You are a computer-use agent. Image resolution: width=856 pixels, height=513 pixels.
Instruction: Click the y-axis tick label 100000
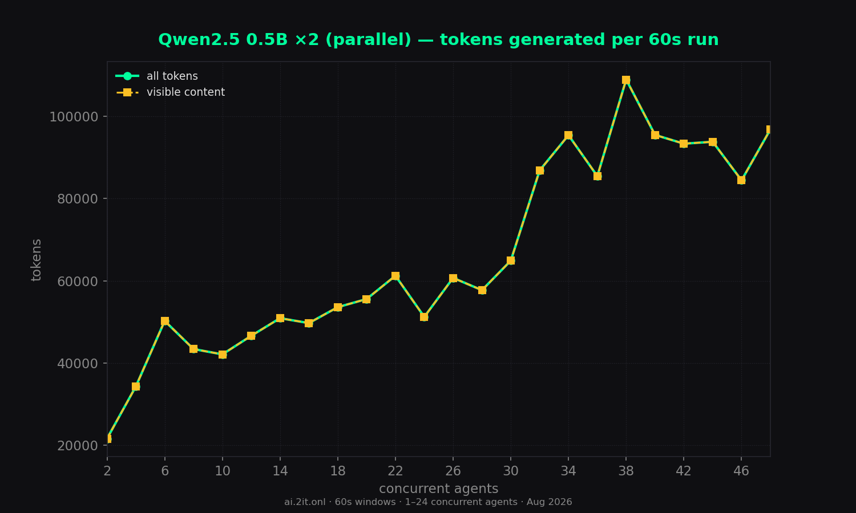click(x=74, y=117)
